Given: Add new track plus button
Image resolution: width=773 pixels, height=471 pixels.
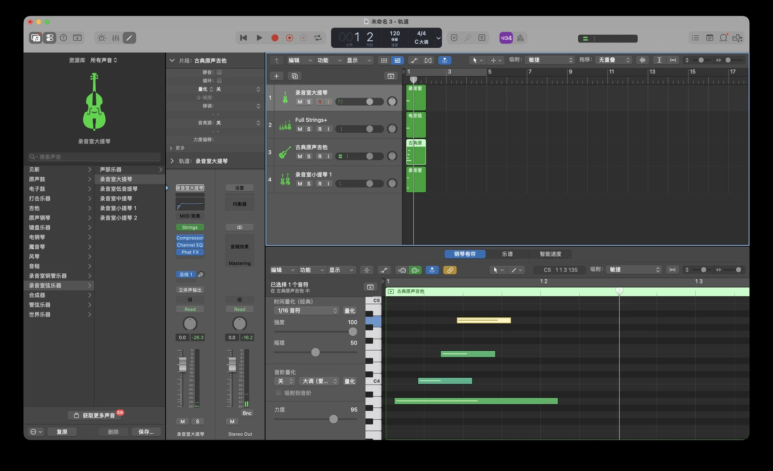Looking at the screenshot, I should pos(277,76).
